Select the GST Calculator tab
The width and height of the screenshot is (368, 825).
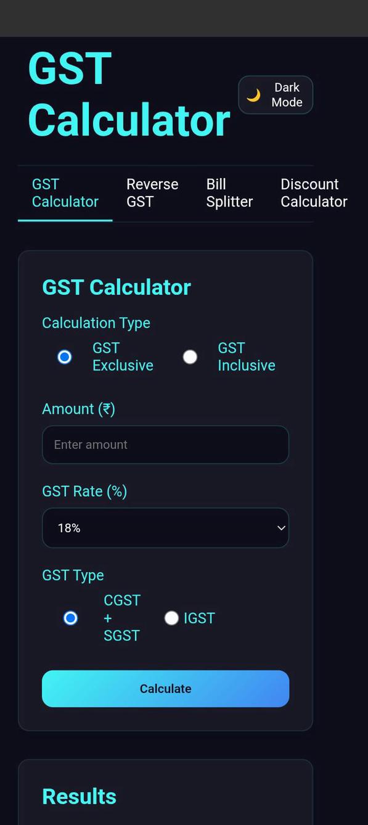pyautogui.click(x=65, y=192)
